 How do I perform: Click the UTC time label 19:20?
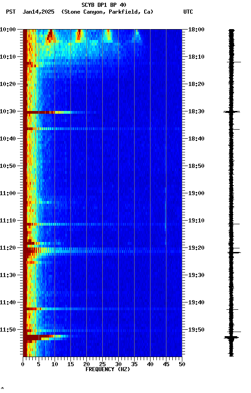(x=196, y=248)
